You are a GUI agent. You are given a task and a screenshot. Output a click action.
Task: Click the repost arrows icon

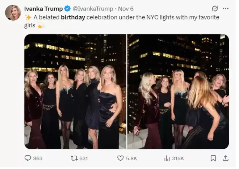[74, 158]
